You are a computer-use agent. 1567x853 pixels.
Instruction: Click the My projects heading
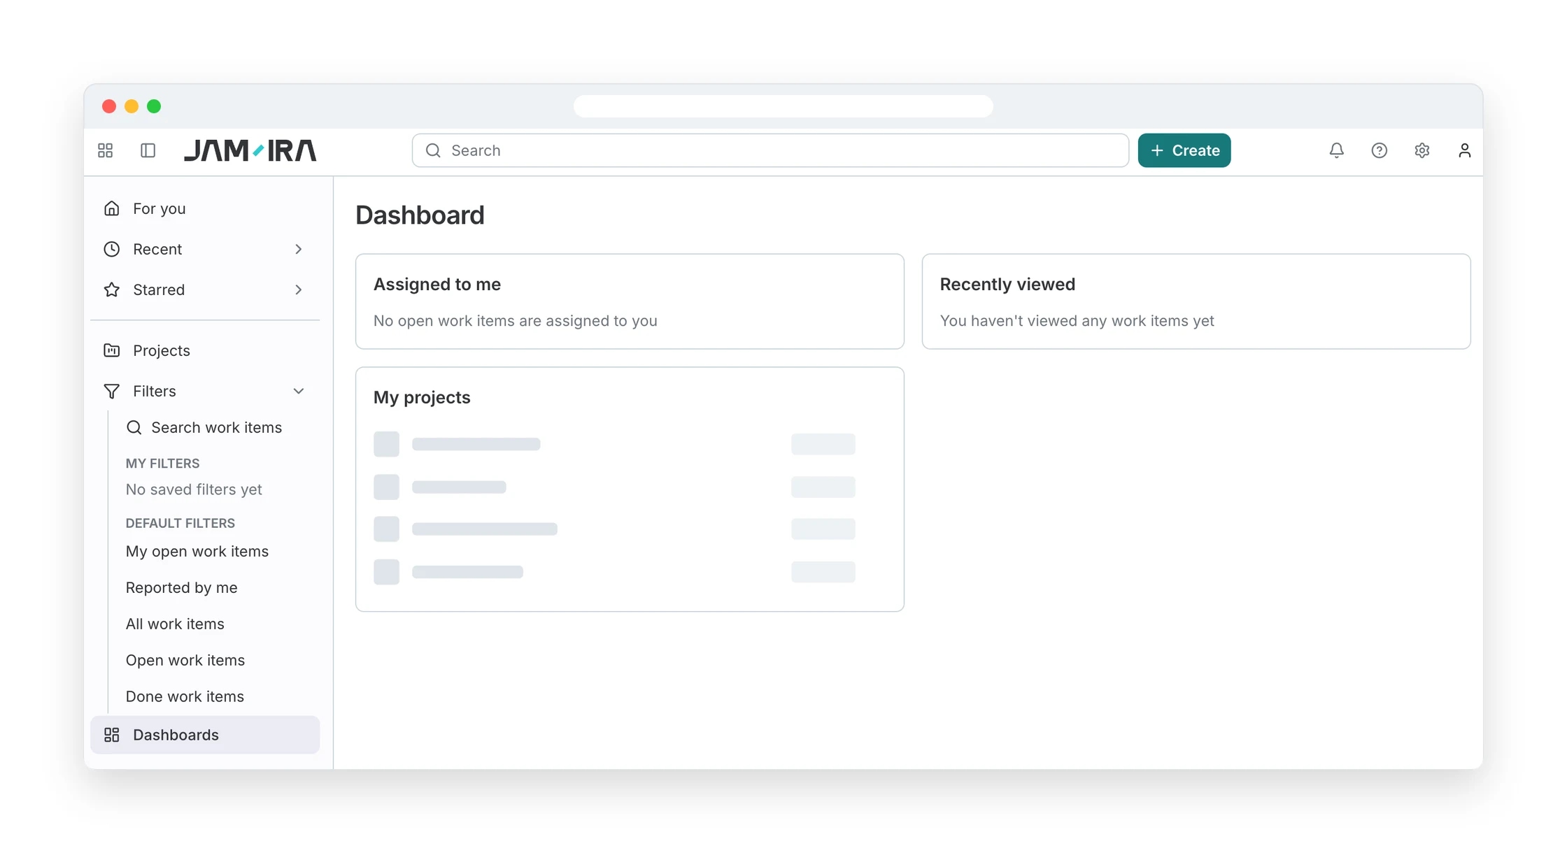click(422, 397)
